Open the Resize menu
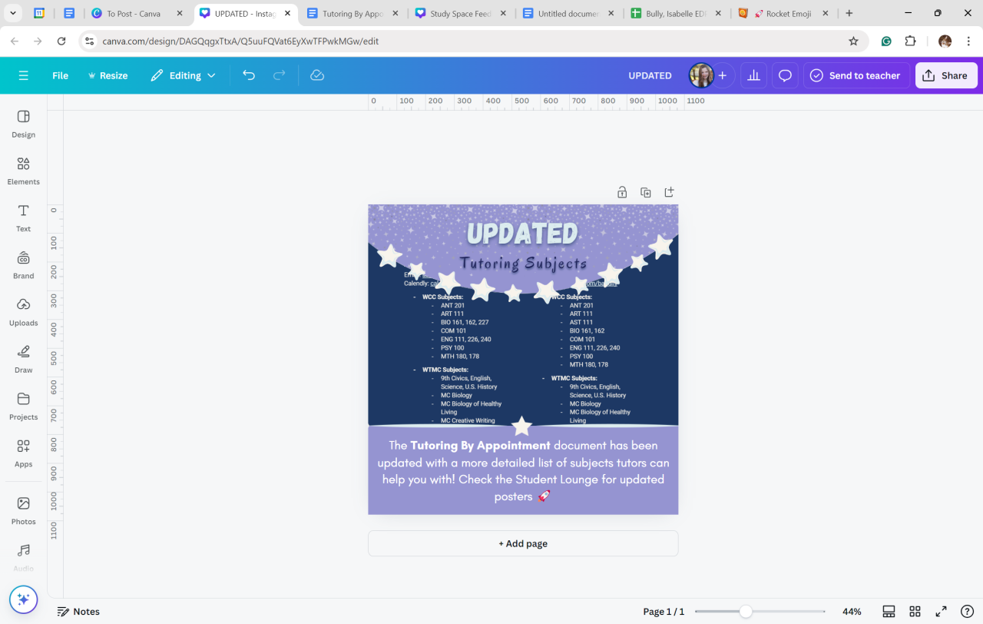 pyautogui.click(x=108, y=75)
